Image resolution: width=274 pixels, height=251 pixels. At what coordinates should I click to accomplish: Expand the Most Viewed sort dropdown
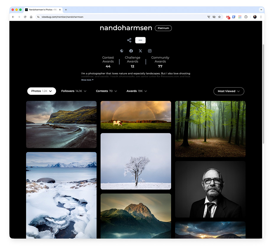point(229,91)
